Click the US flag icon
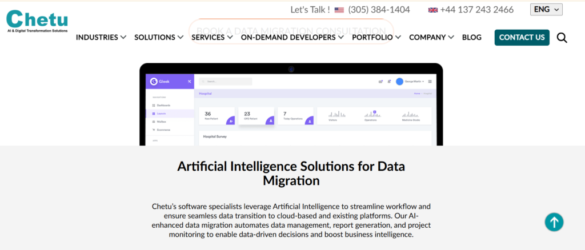Viewport: 585px width, 250px height. 339,10
